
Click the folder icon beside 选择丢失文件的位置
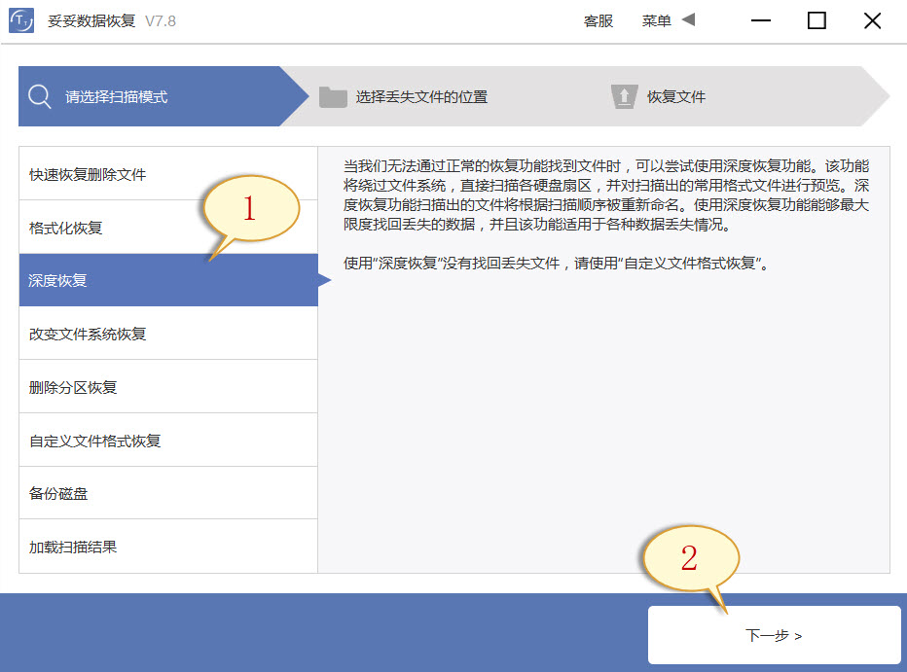point(336,95)
